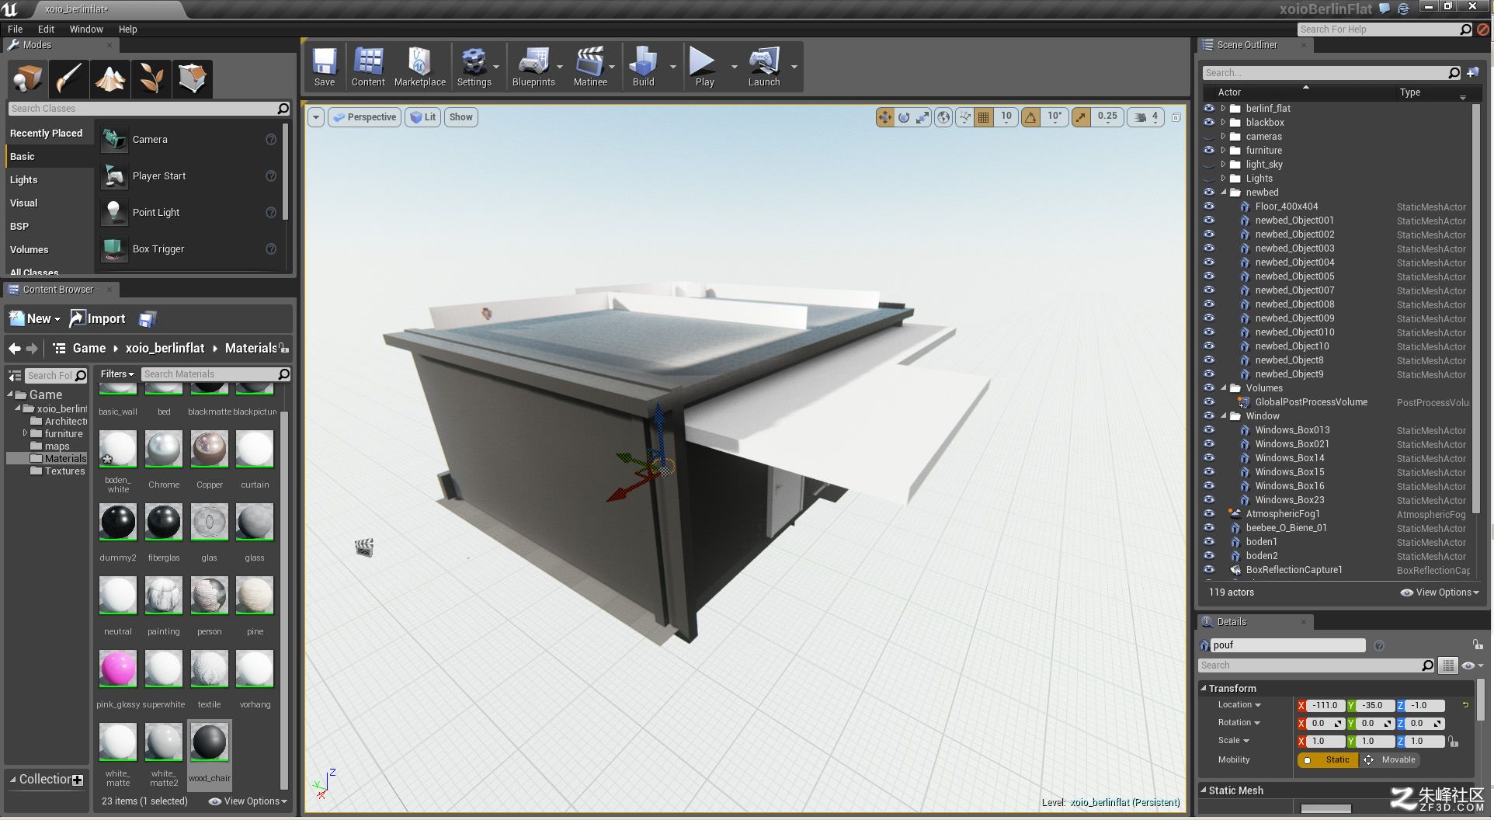Click the Lit view mode button
The height and width of the screenshot is (820, 1494).
[x=423, y=117]
